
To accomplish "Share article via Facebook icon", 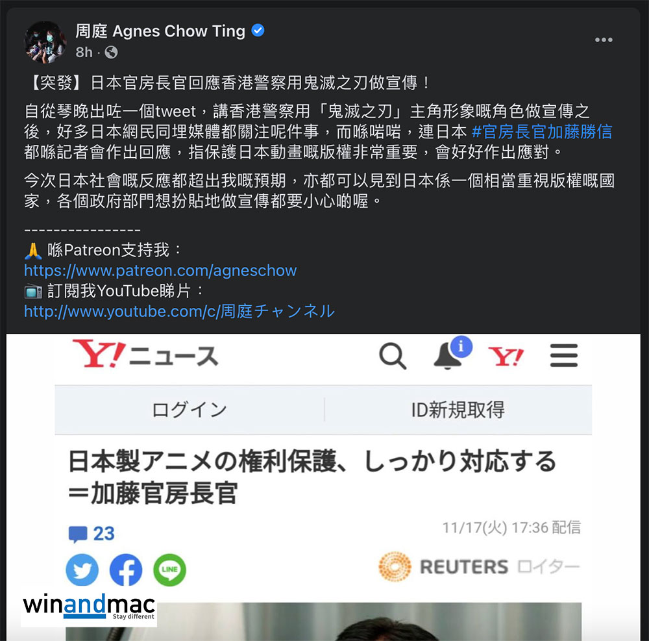I will 126,570.
